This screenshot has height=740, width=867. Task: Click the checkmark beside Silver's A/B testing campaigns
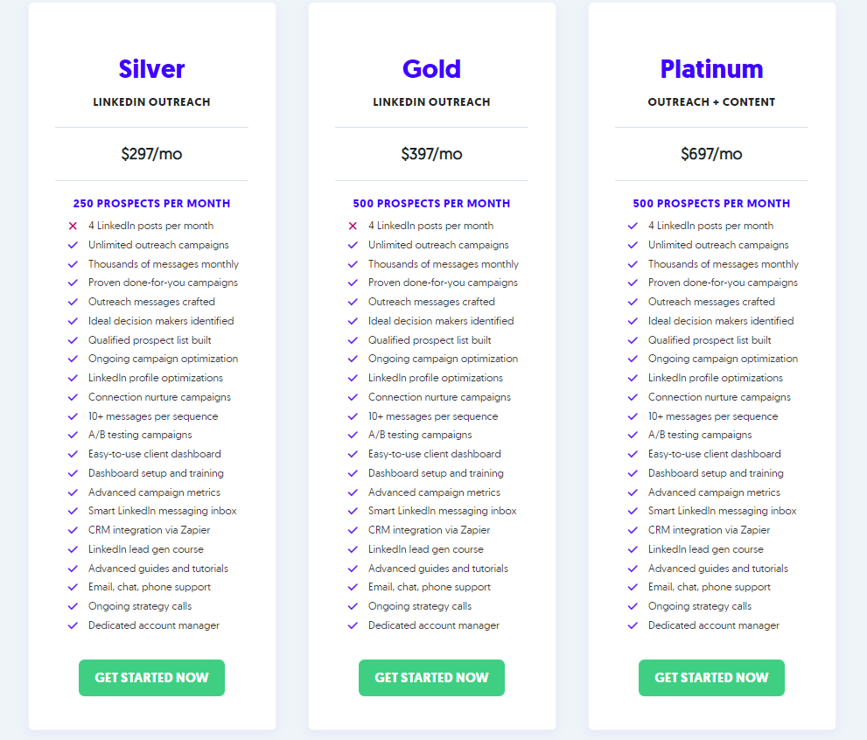(73, 435)
